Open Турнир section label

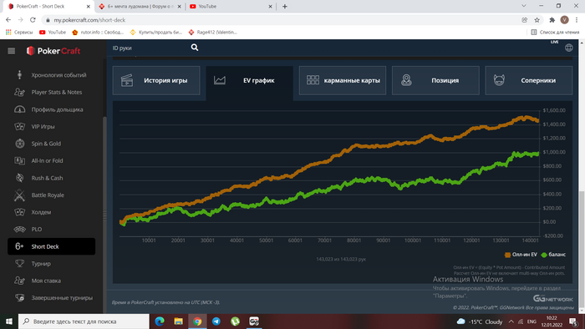(41, 263)
